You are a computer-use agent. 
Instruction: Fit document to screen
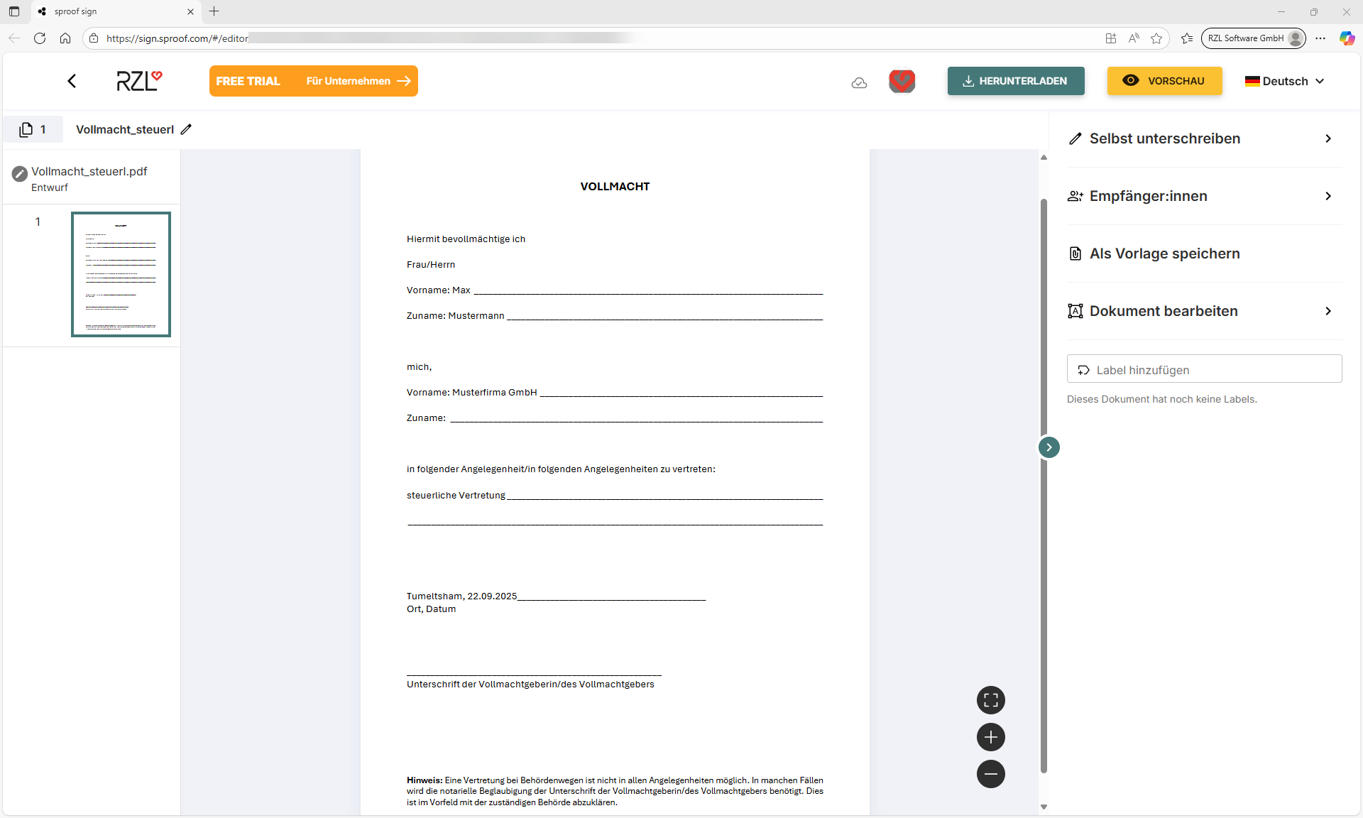point(991,700)
